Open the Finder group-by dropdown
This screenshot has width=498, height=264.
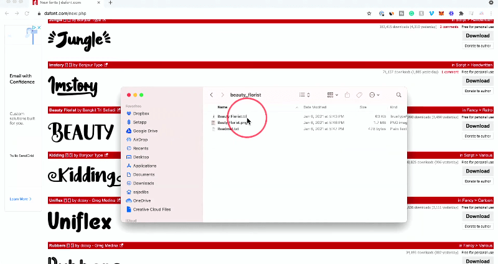point(332,95)
